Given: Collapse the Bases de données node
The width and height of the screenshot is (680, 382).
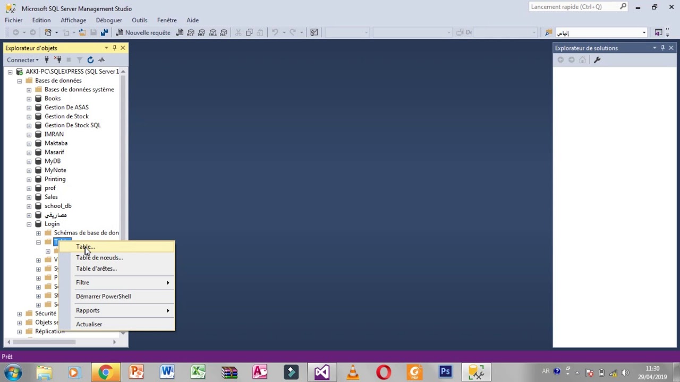Looking at the screenshot, I should click(x=20, y=81).
